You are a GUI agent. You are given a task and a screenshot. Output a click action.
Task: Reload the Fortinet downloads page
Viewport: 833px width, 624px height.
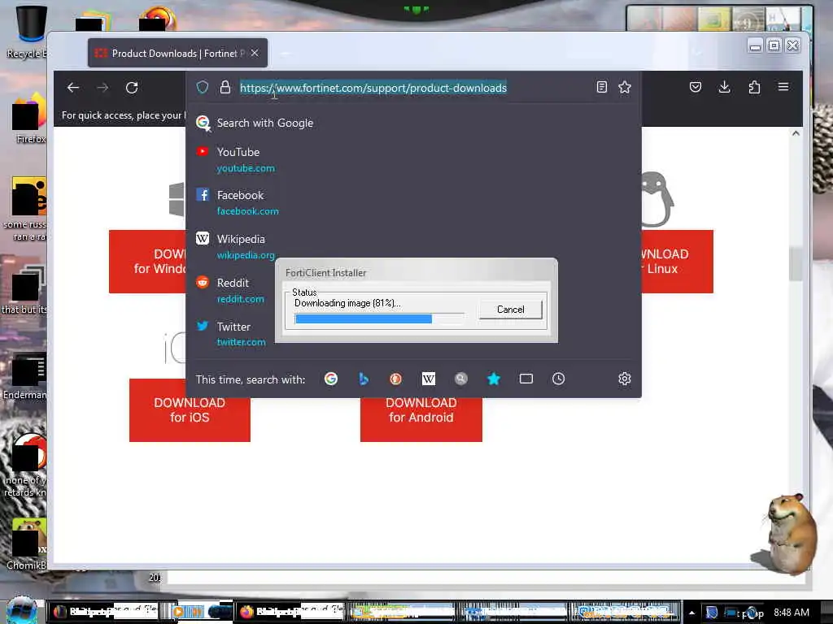pyautogui.click(x=132, y=88)
